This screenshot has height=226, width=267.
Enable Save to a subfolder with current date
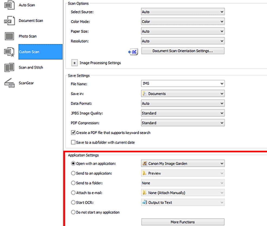[73, 142]
